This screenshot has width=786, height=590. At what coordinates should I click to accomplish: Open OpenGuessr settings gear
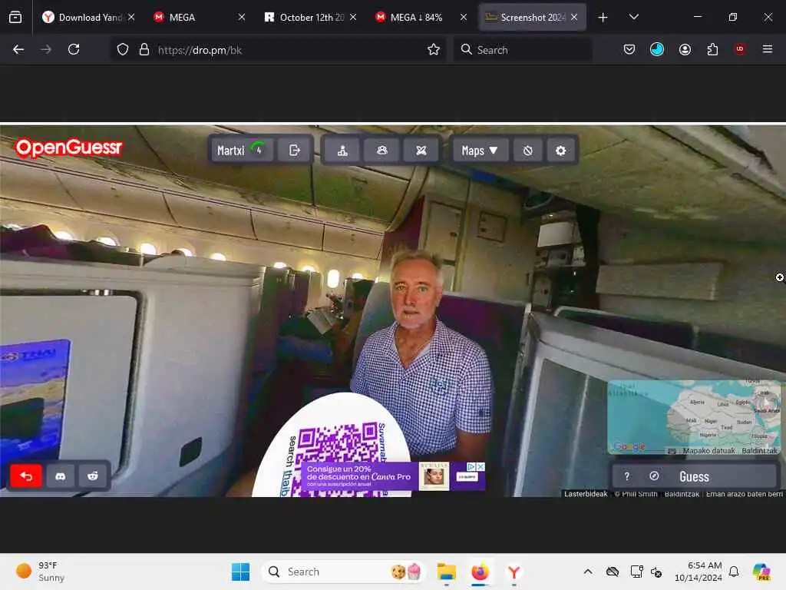(x=560, y=150)
